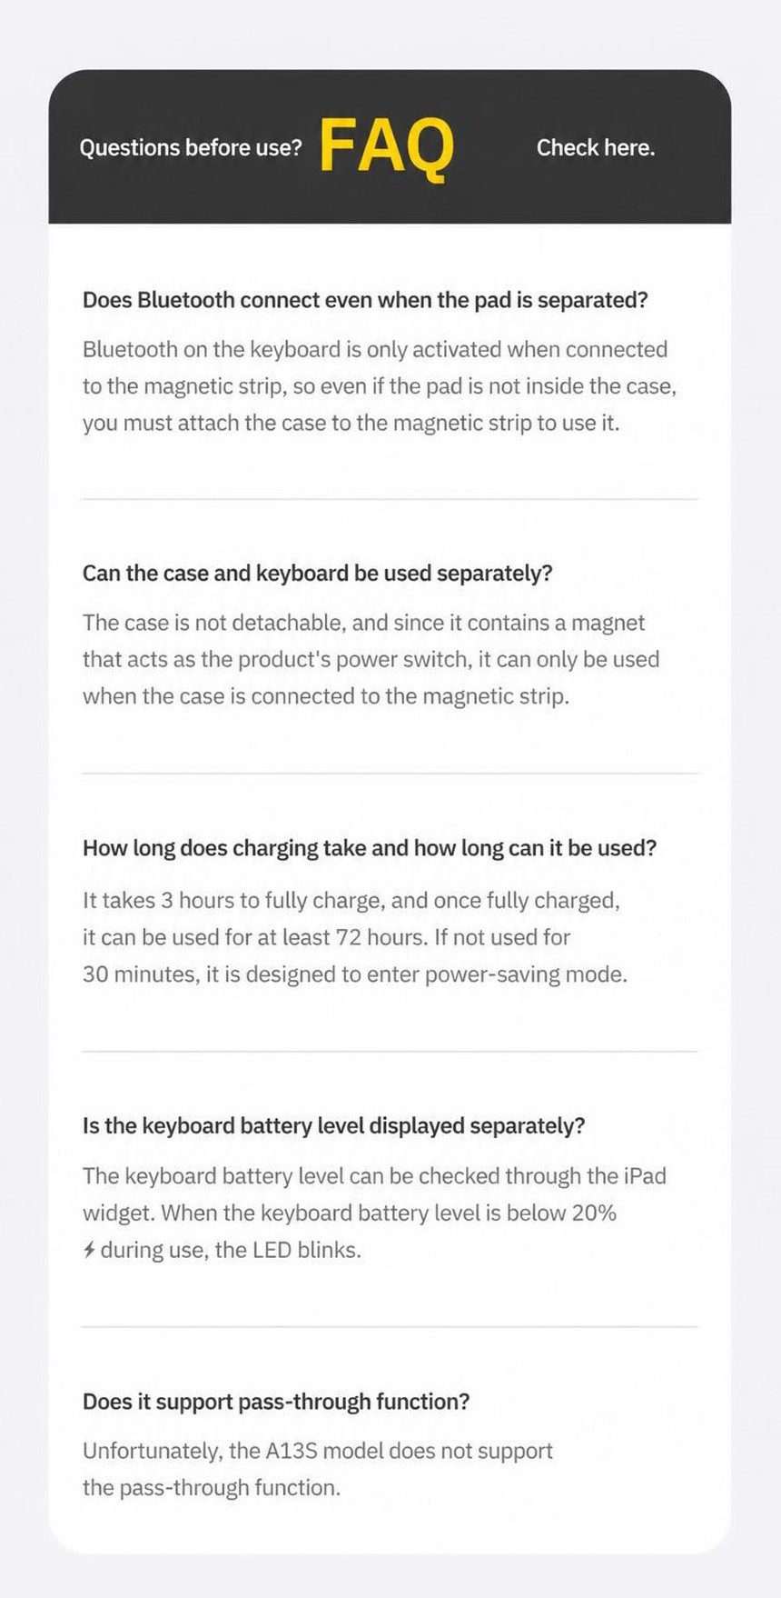
Task: Click the yellow FAQ heading
Action: tap(386, 145)
